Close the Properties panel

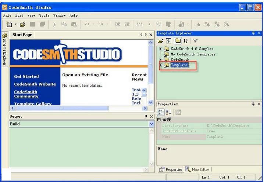[259, 104]
